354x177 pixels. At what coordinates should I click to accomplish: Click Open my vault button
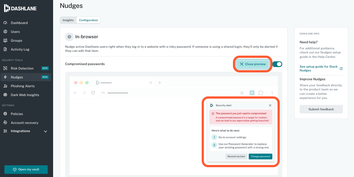coord(26,169)
